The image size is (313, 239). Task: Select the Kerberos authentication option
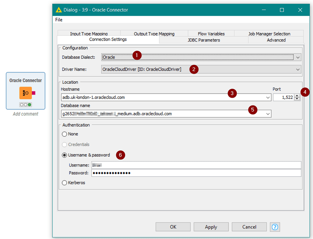64,182
